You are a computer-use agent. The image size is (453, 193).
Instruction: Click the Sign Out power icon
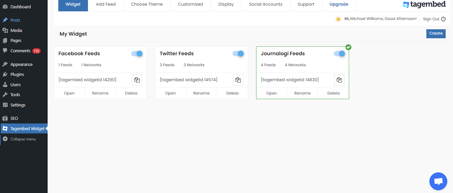coord(443,19)
